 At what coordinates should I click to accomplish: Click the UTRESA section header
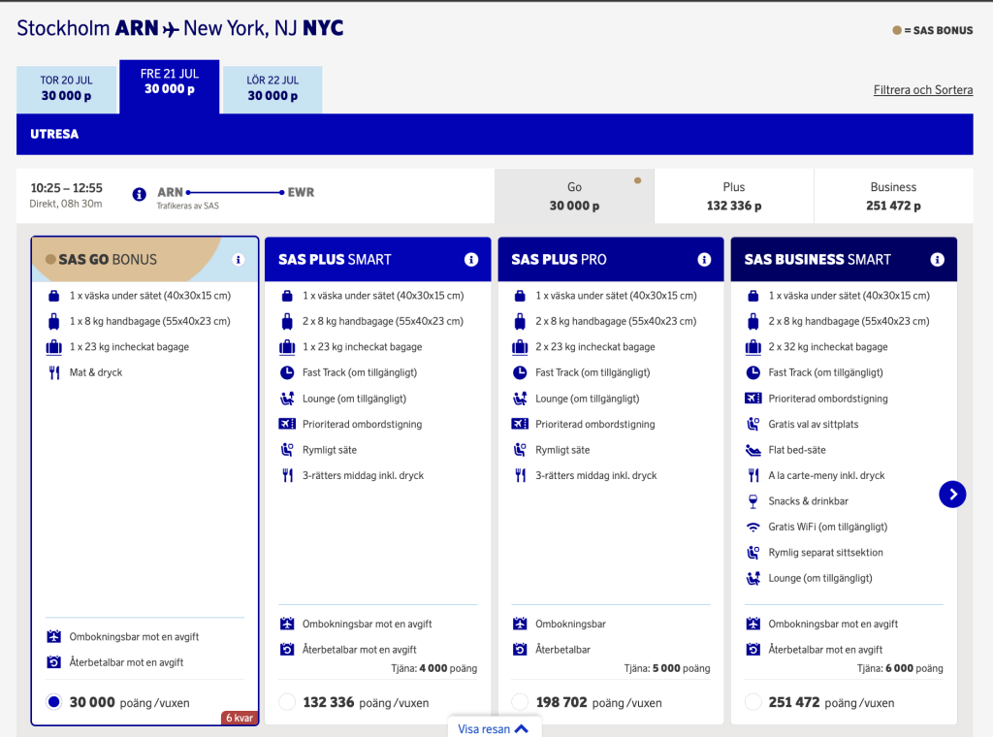click(x=495, y=134)
